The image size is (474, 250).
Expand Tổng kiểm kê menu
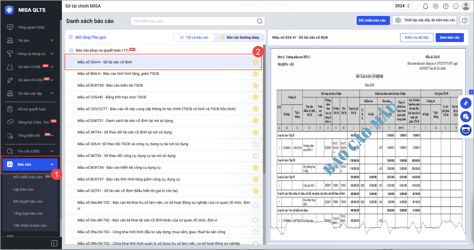pyautogui.click(x=52, y=135)
